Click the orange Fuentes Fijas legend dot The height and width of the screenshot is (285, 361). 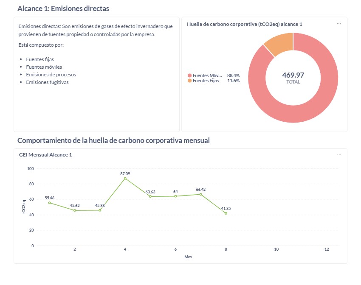click(x=190, y=81)
